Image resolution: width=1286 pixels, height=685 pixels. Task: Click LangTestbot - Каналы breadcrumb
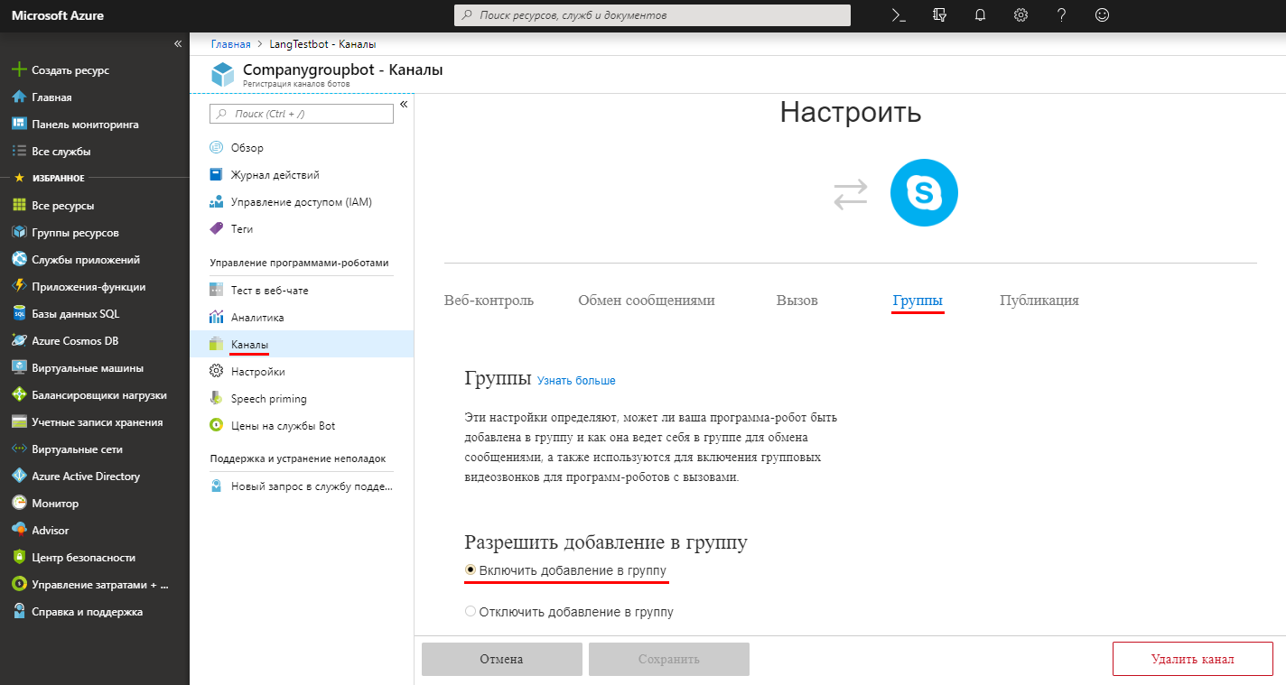(322, 44)
